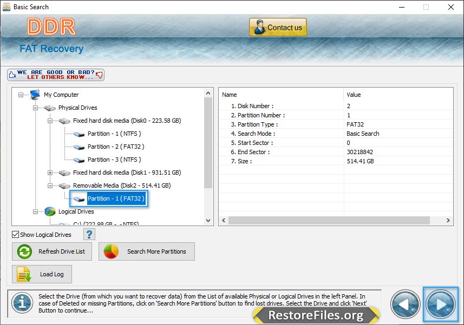Viewport: 464px width, 325px height.
Task: Select Fixed hard disk media Disk0 - 223.58 GB
Action: click(127, 121)
